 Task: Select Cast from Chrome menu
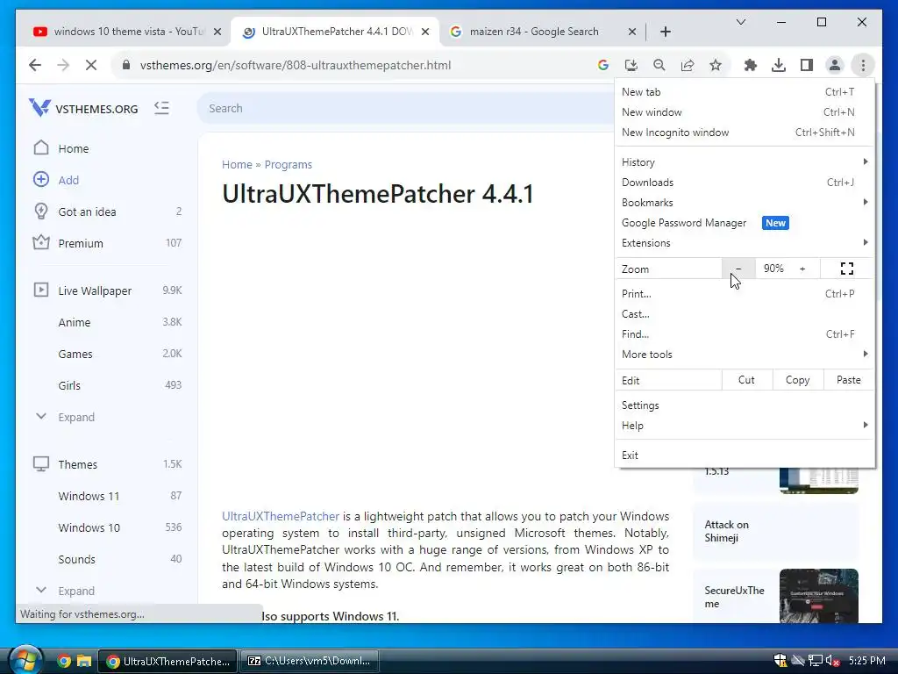point(745,313)
